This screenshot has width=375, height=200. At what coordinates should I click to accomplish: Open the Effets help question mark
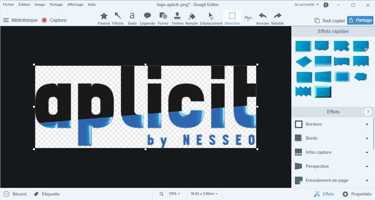pyautogui.click(x=368, y=112)
